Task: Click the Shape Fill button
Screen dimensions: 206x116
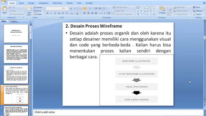Action: pos(180,7)
